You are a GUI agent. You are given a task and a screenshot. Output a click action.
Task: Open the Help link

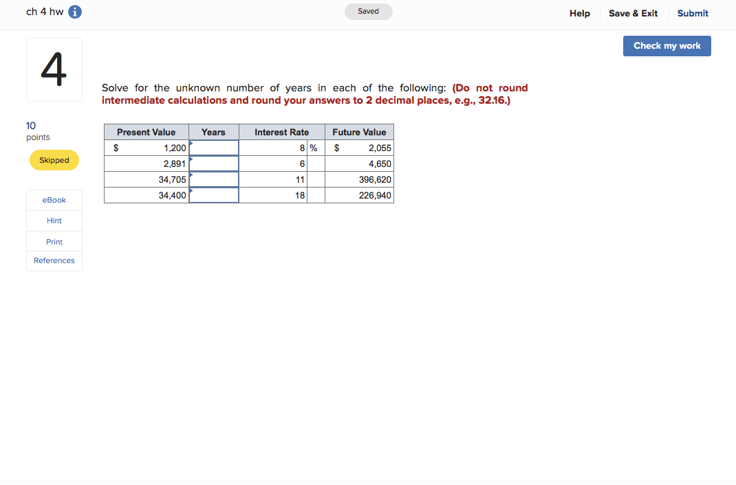[x=579, y=14]
